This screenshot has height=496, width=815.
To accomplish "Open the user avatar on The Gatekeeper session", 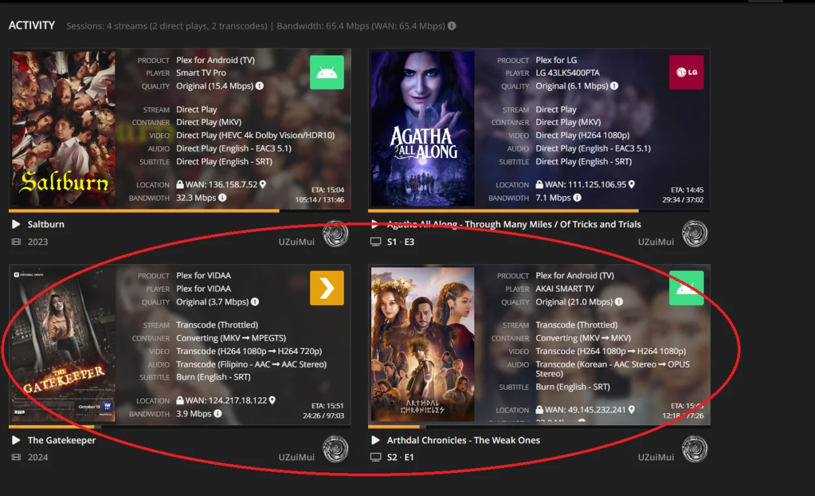I will tap(336, 449).
